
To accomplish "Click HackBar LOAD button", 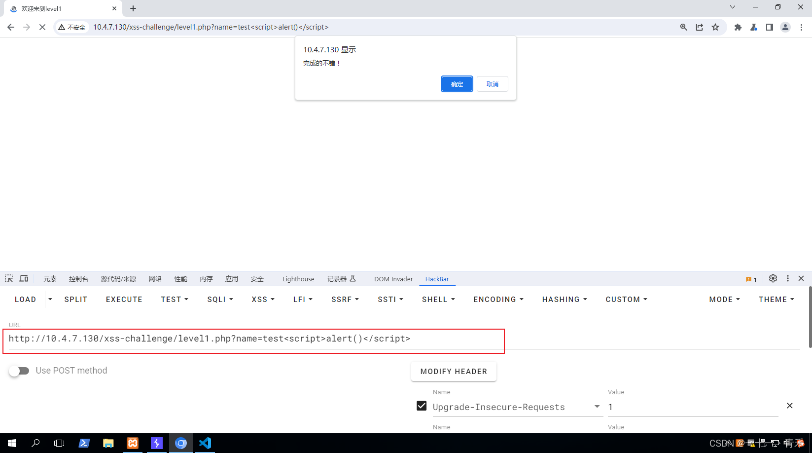I will pyautogui.click(x=26, y=300).
